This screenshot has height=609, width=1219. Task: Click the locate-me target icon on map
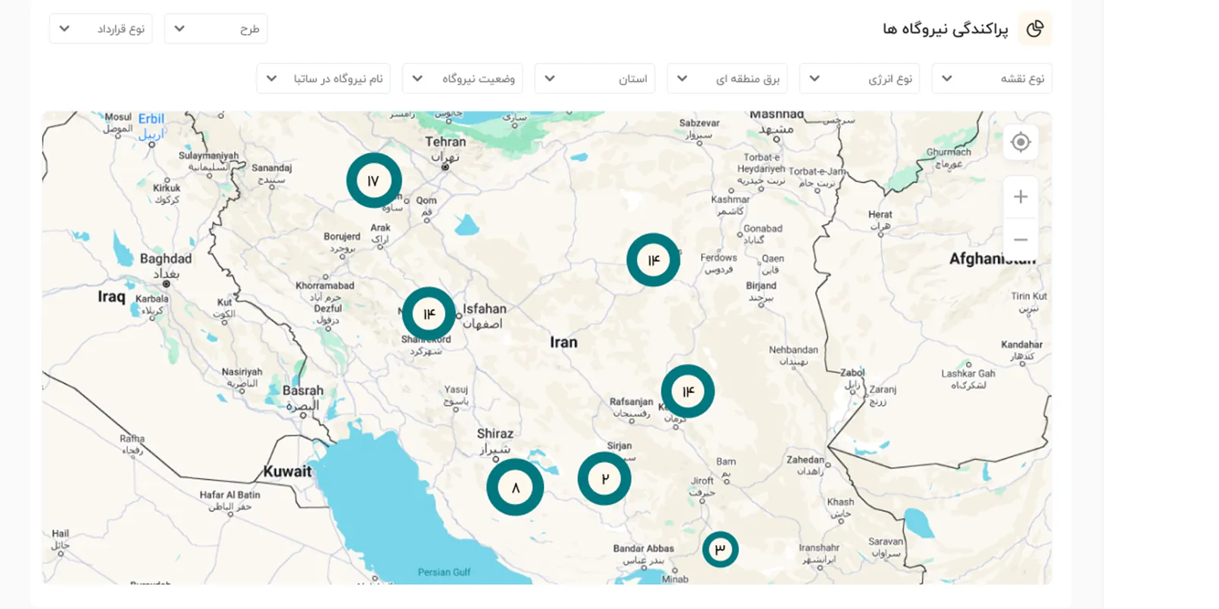[x=1020, y=142]
